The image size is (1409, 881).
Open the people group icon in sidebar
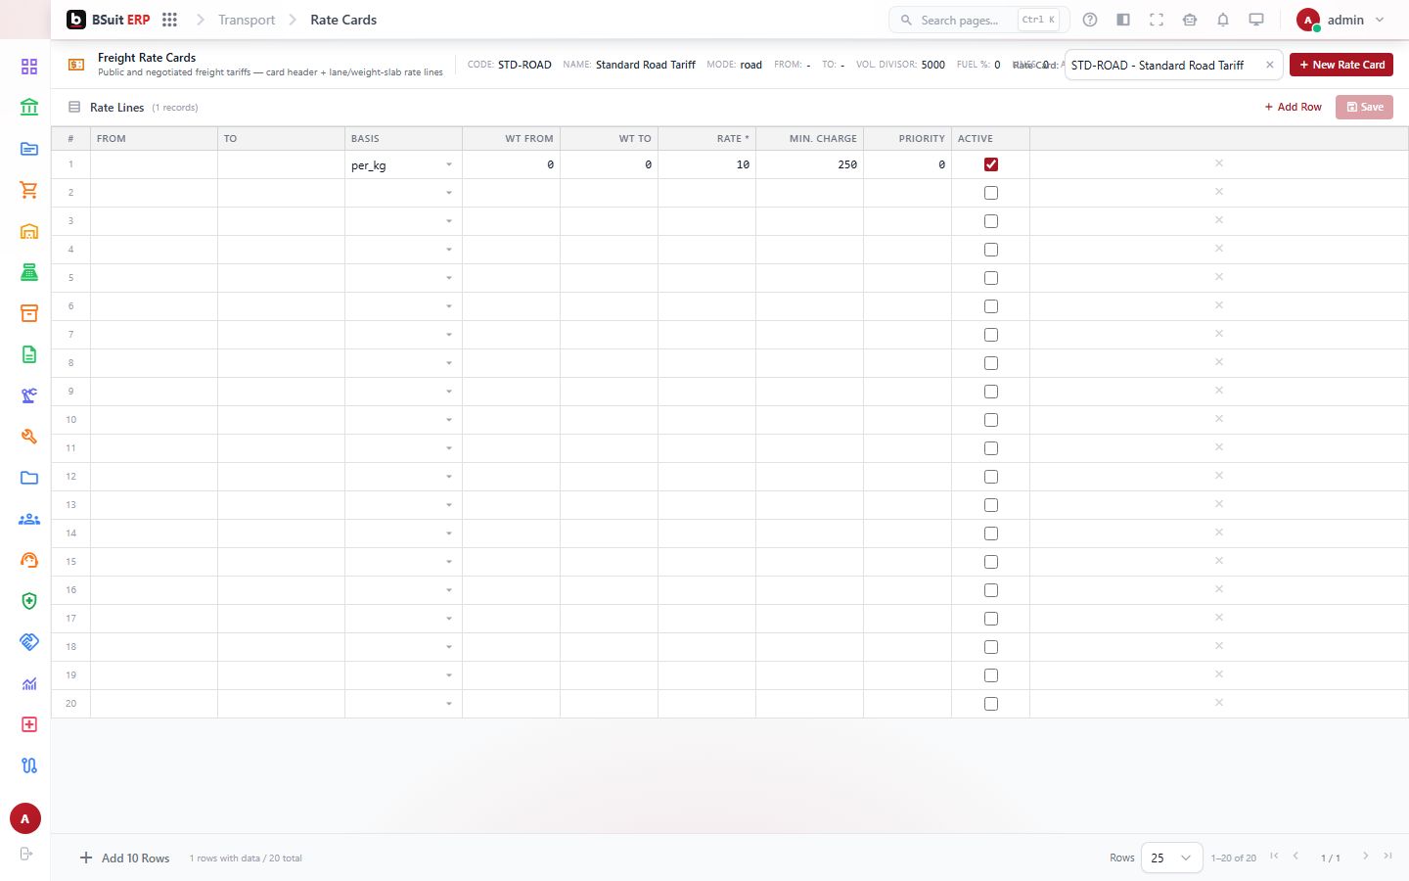tap(29, 519)
